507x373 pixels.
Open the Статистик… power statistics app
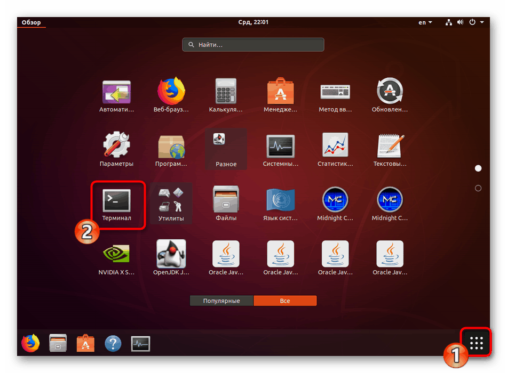pos(335,149)
